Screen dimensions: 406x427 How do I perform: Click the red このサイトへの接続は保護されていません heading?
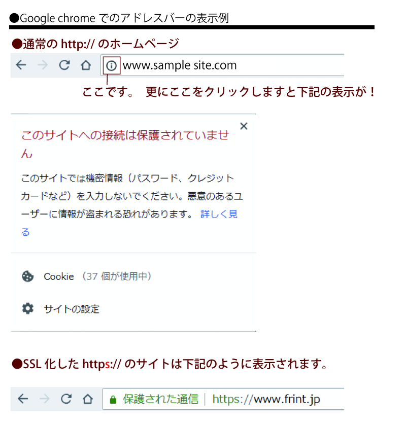pyautogui.click(x=125, y=145)
